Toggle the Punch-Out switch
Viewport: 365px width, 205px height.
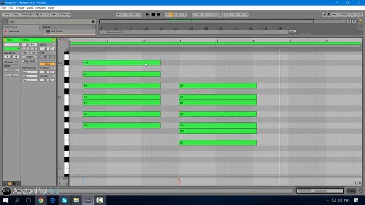click(226, 14)
